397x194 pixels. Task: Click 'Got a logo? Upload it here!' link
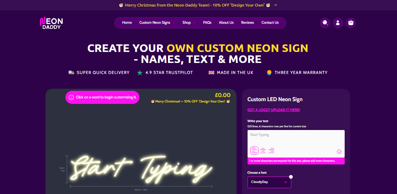(x=274, y=110)
